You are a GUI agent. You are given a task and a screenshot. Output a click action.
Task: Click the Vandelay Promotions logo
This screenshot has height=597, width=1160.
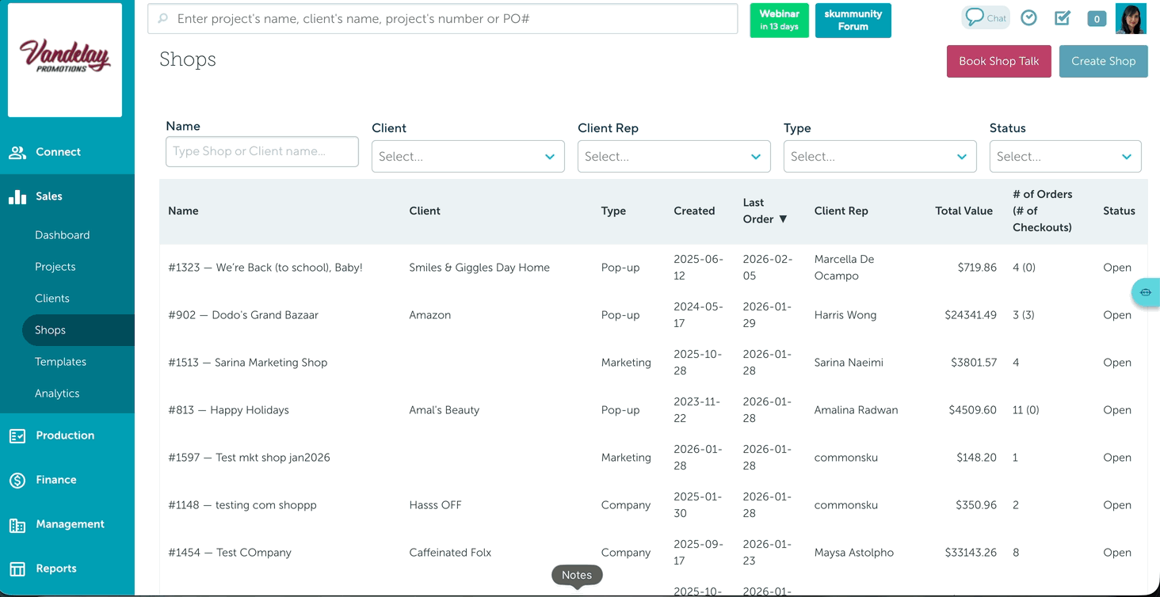[x=65, y=60]
